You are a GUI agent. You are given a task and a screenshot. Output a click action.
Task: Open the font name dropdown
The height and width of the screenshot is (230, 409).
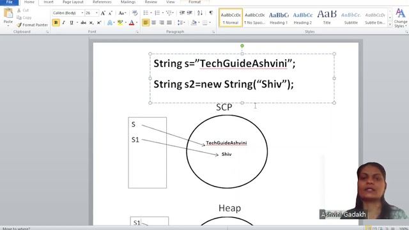(82, 13)
